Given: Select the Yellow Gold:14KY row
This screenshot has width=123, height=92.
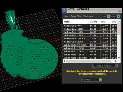Looking at the screenshot, I should tap(90, 32).
